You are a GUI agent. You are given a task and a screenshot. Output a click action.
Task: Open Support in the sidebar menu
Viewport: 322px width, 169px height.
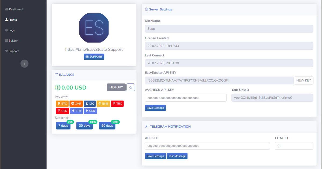(12, 51)
